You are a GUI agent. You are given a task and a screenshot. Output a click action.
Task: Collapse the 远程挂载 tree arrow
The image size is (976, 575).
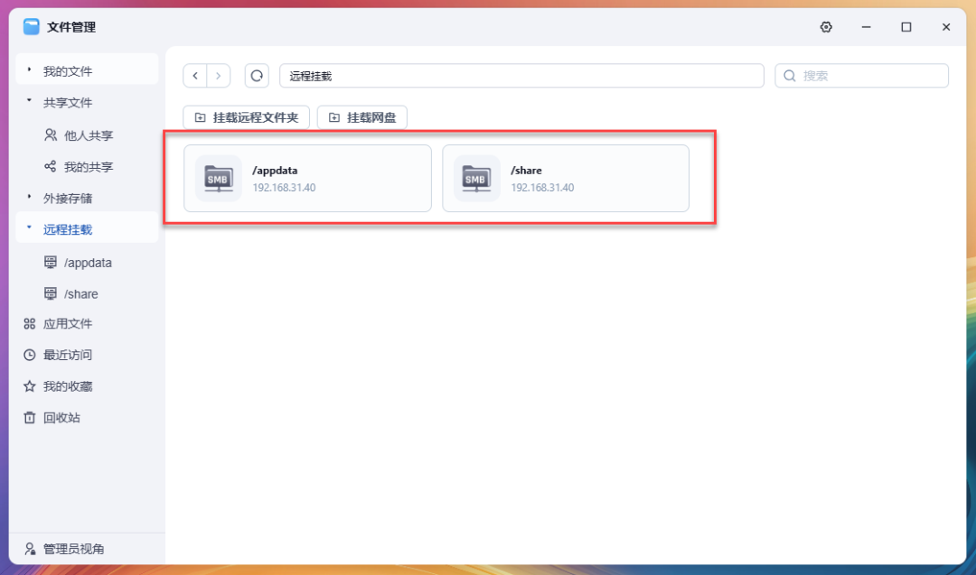[x=29, y=228]
